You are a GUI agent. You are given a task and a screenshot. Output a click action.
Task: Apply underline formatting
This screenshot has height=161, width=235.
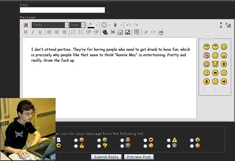[40, 32]
